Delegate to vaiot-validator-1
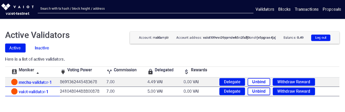Screen dimensions: 345x112 point(232,91)
